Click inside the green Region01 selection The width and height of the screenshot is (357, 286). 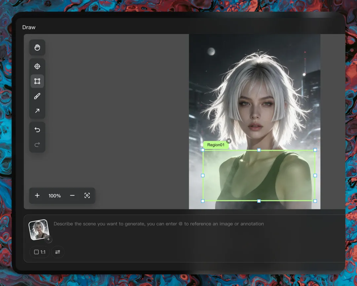click(259, 175)
